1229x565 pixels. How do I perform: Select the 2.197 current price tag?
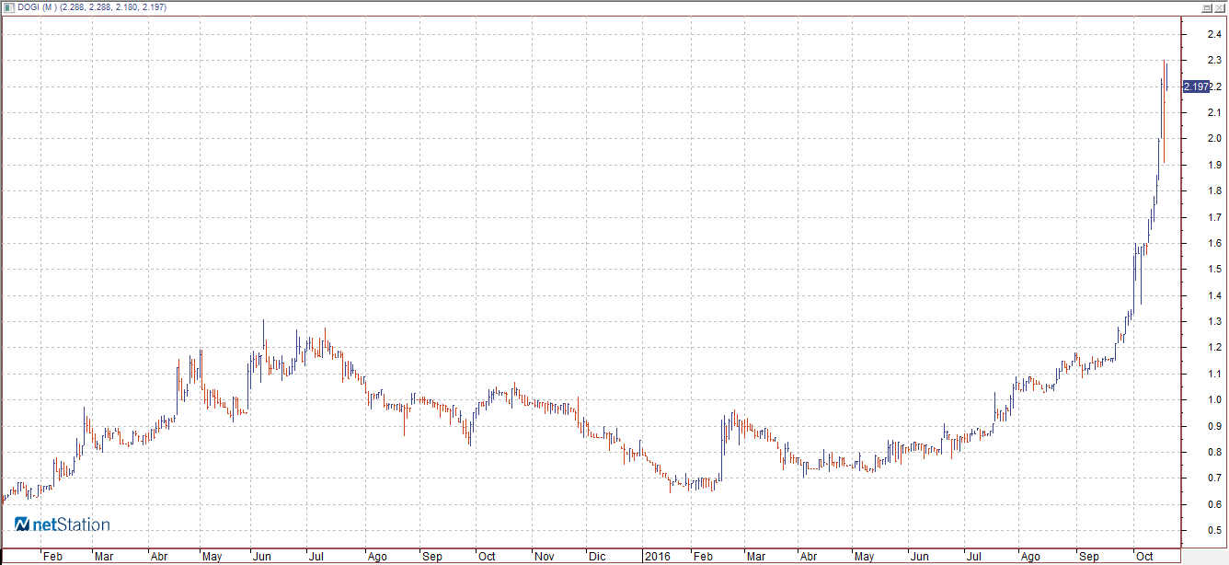(1195, 86)
